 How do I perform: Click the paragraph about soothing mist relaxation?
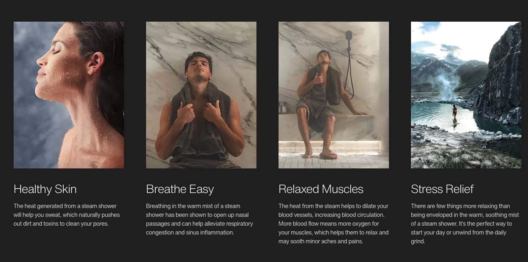coord(465,224)
